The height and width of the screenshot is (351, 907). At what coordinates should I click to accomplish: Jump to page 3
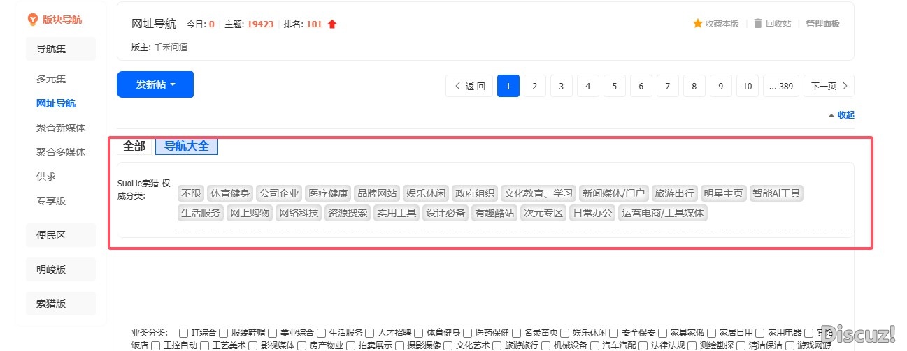(x=562, y=86)
